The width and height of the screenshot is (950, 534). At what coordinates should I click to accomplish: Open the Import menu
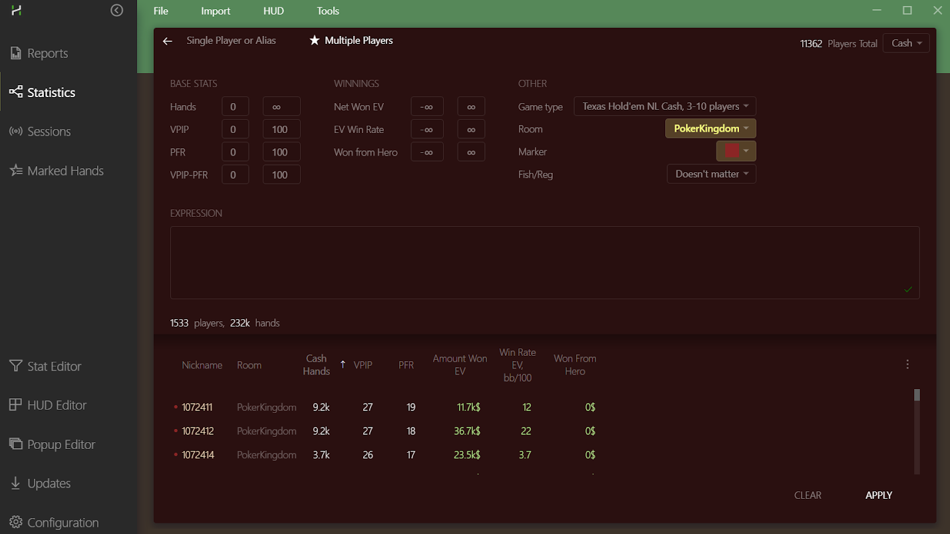[216, 11]
